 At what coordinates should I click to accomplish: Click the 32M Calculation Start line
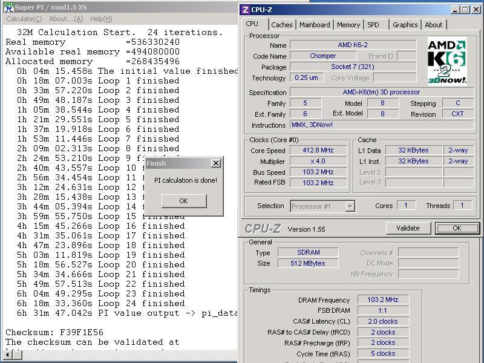pyautogui.click(x=120, y=33)
